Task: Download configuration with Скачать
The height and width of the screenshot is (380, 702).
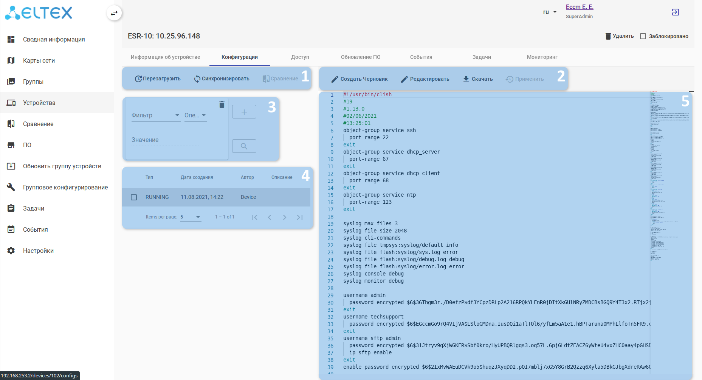Action: pos(478,79)
